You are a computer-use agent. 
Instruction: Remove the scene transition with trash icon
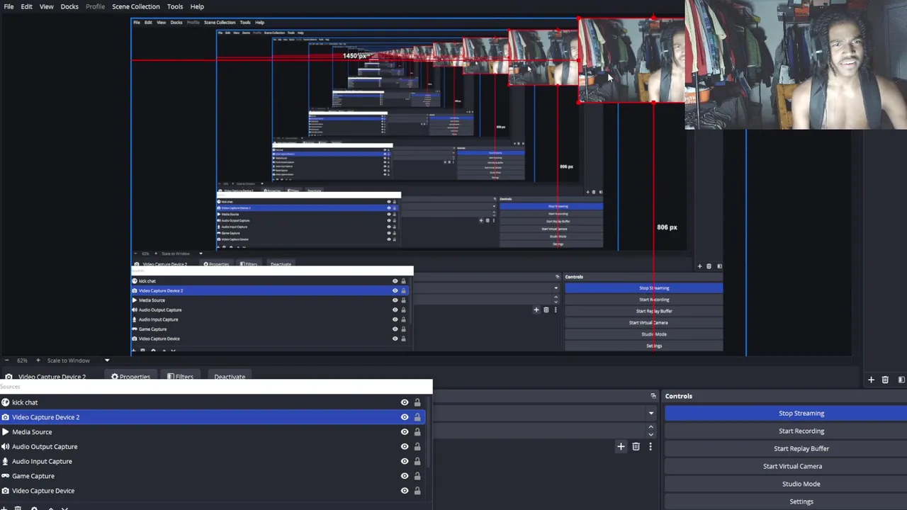636,446
